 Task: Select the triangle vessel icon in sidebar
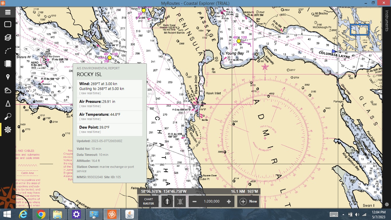point(8,103)
